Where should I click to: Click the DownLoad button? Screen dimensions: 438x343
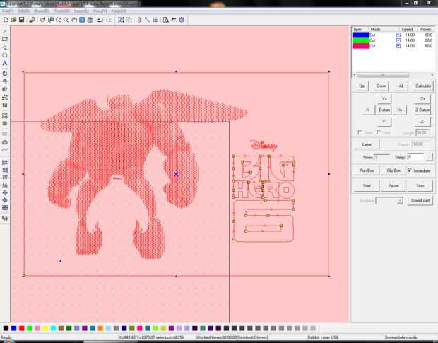[x=420, y=200]
